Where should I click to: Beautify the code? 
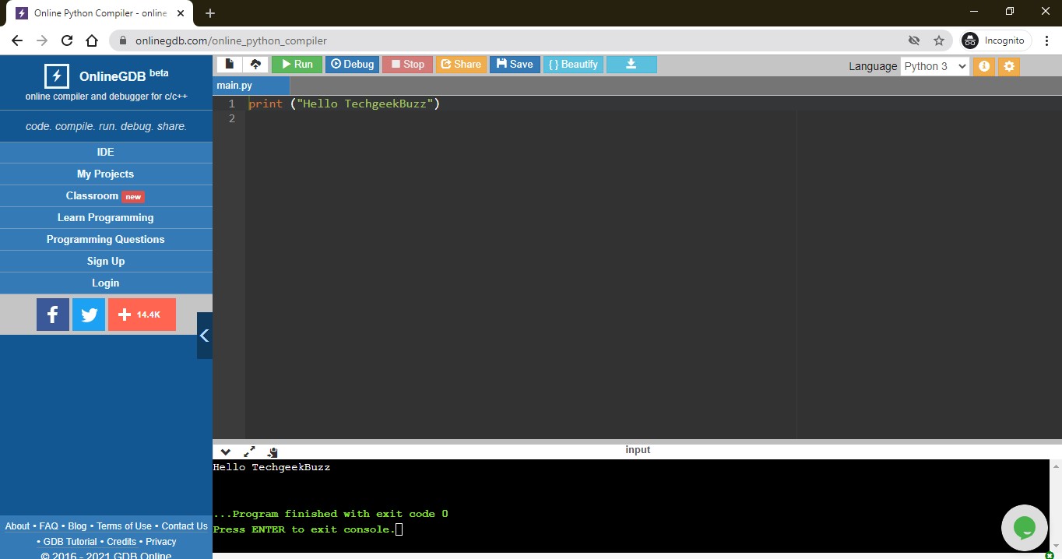573,65
